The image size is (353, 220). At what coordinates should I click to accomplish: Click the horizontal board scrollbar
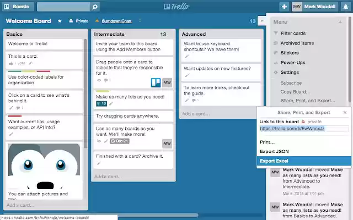click(x=100, y=215)
